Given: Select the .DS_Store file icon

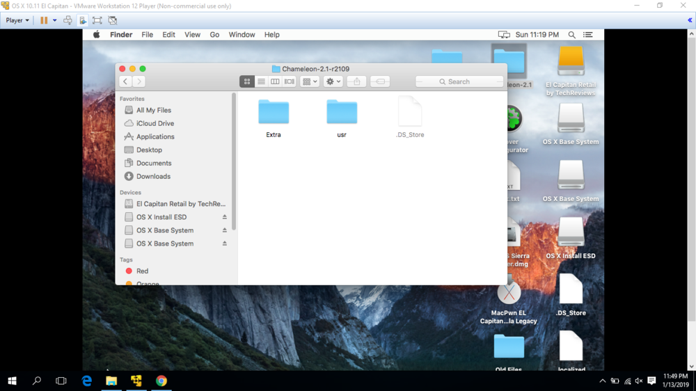Looking at the screenshot, I should (x=410, y=112).
